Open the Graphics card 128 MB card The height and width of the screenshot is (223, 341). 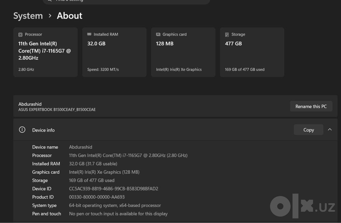click(x=183, y=52)
